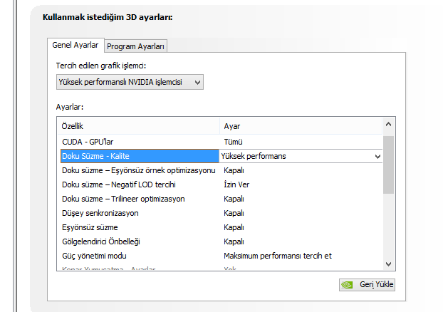
Task: Select the Güç yönetimi modu row
Action: coord(219,256)
